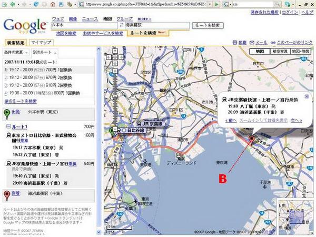The height and width of the screenshot is (237, 316).
Task: Click the 日比谷線 train label on map
Action: pyautogui.click(x=131, y=131)
